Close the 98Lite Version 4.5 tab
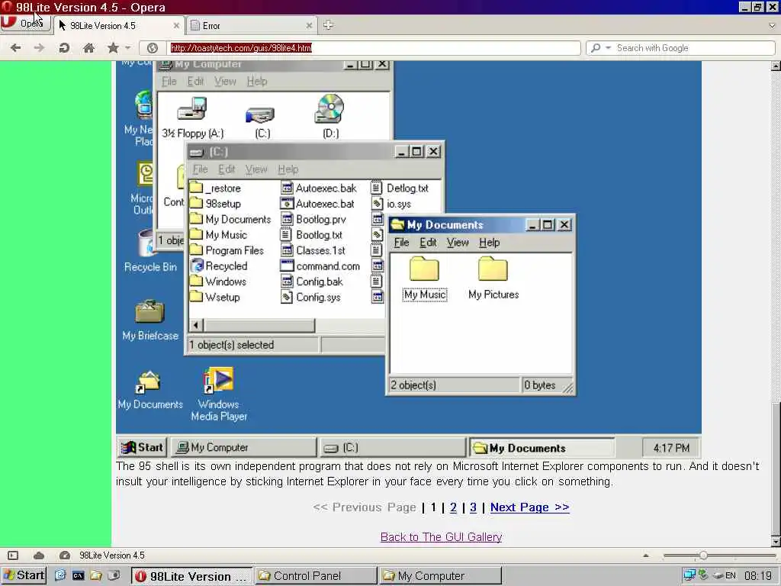The image size is (781, 586). coord(176,25)
